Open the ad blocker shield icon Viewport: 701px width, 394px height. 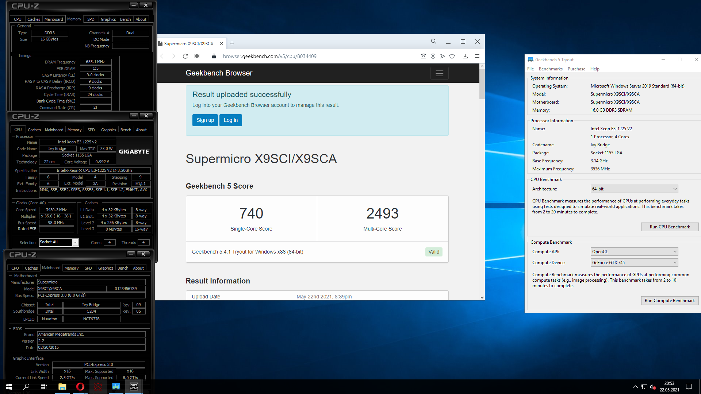(433, 56)
